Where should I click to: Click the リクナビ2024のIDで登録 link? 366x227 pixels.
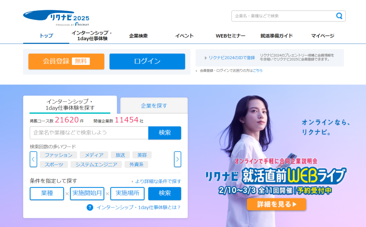click(232, 58)
